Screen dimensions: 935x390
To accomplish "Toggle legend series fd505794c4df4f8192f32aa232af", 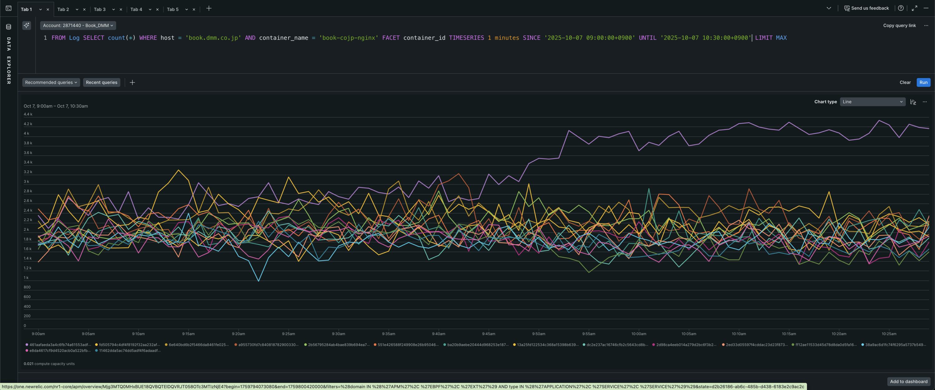I will point(129,345).
